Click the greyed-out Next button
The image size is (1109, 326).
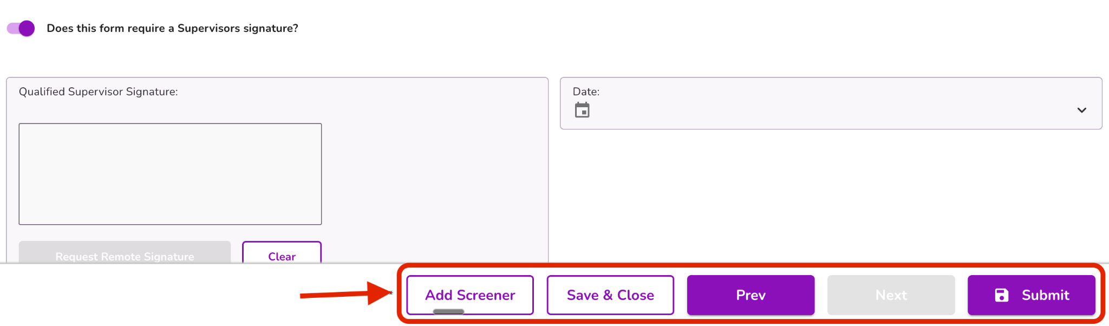point(891,295)
